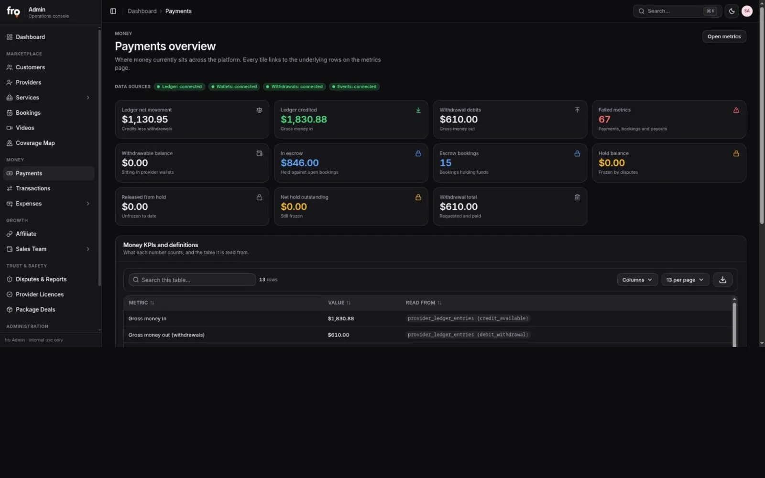Click the Events: connected badge
Image resolution: width=765 pixels, height=478 pixels.
pyautogui.click(x=354, y=87)
